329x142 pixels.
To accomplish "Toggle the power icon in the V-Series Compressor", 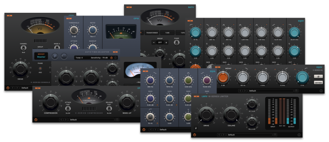I will point(36,120).
